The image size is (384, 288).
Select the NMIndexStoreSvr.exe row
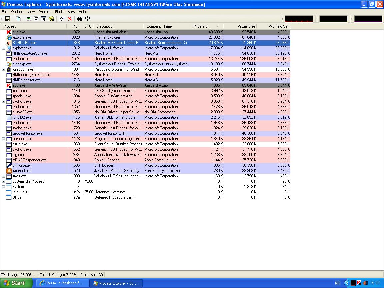(x=145, y=53)
